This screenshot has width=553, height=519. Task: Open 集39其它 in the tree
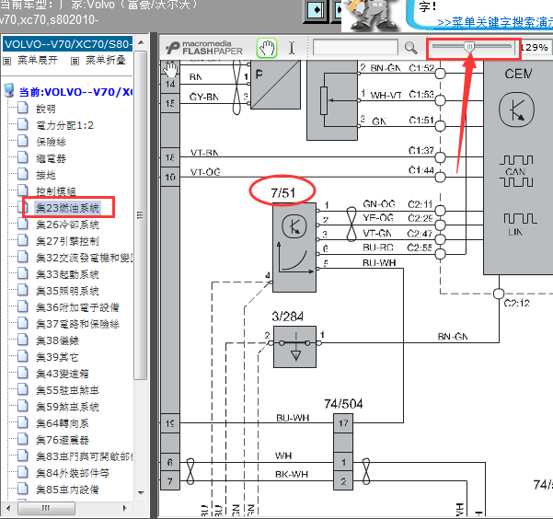[57, 357]
